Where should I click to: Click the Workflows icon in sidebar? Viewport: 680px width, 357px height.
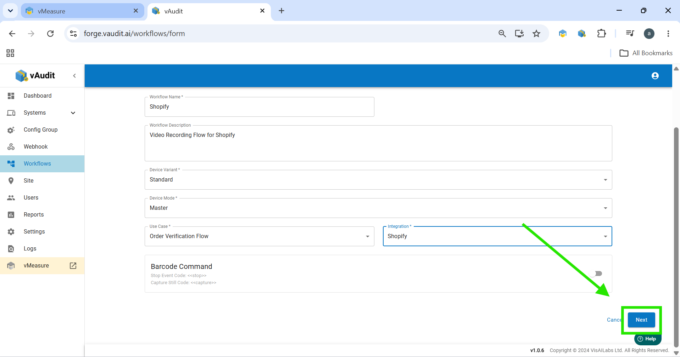point(11,164)
